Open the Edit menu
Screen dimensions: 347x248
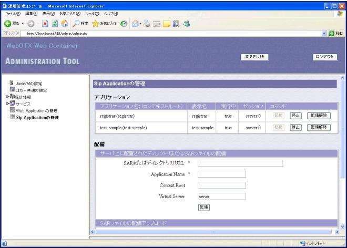[32, 14]
